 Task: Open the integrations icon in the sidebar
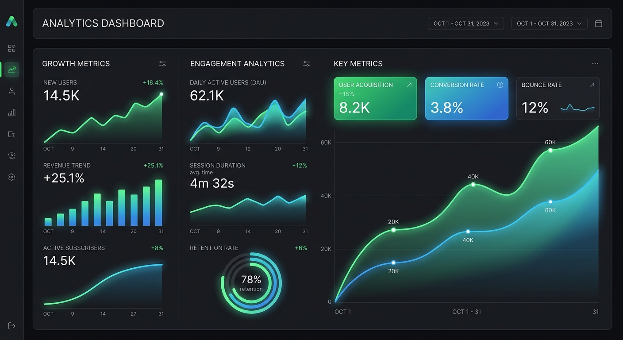12,155
